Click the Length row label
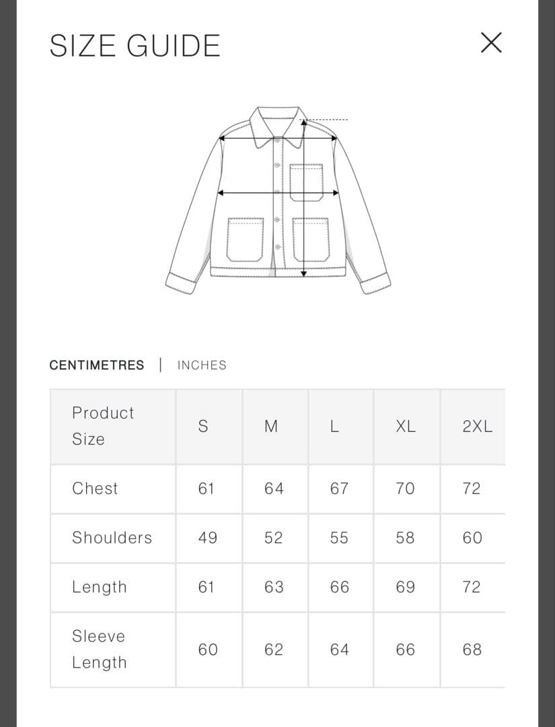The height and width of the screenshot is (727, 555). [x=100, y=587]
